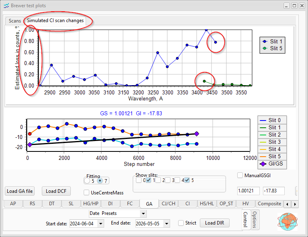Select the GA tab
The height and width of the screenshot is (237, 308).
[x=149, y=204]
